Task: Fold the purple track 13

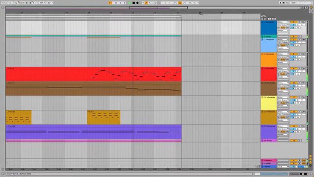Action: point(262,126)
